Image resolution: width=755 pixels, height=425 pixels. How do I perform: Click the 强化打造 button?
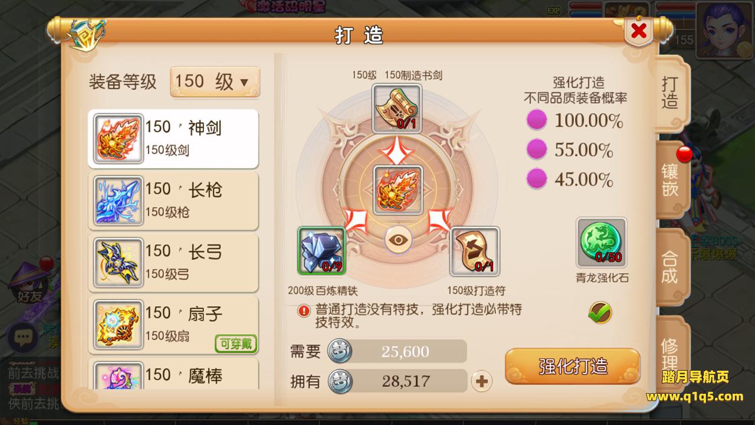[x=573, y=366]
